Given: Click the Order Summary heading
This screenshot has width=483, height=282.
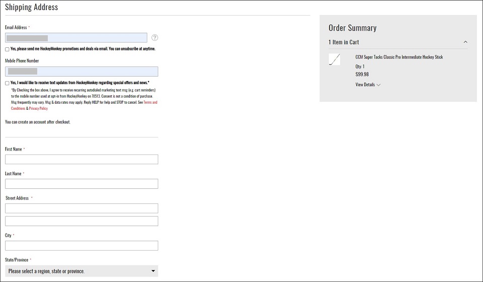Looking at the screenshot, I should coord(352,28).
